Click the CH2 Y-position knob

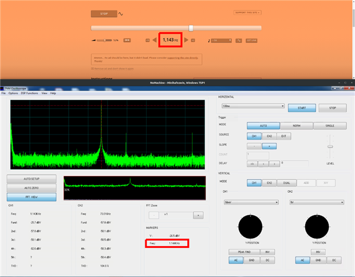point(317,227)
